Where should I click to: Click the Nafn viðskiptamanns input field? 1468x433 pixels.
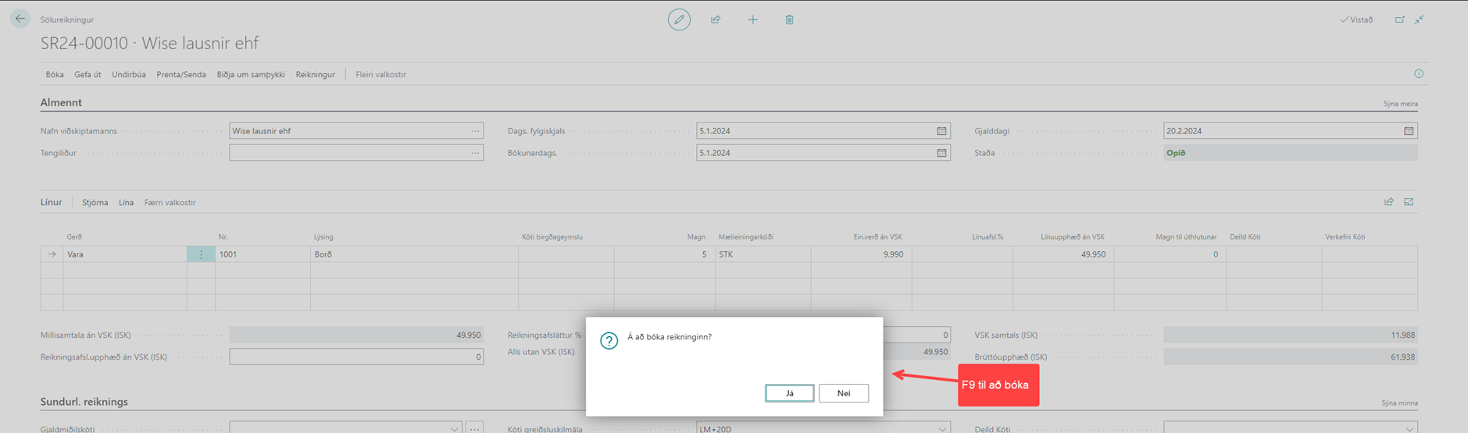click(x=348, y=131)
